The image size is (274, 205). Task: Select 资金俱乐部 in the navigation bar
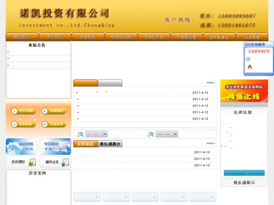point(121,37)
